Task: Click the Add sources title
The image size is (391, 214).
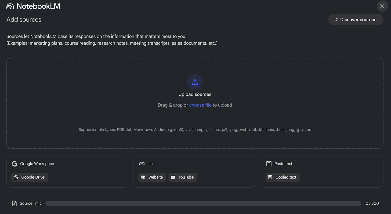Action: pyautogui.click(x=24, y=20)
